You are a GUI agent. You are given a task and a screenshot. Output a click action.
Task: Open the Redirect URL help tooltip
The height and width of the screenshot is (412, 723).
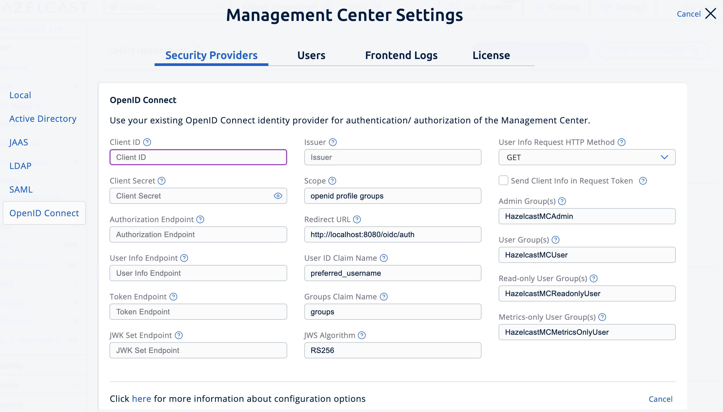point(357,219)
